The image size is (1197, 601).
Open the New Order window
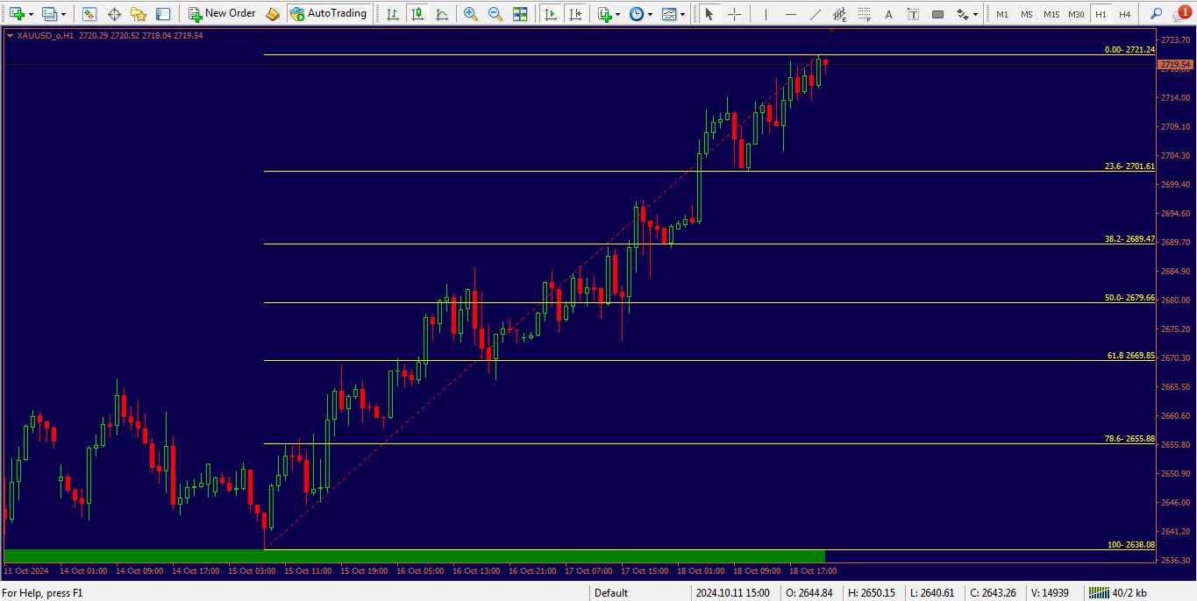point(222,13)
